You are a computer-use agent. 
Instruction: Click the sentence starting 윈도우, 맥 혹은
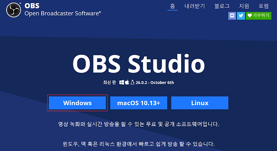(x=139, y=144)
